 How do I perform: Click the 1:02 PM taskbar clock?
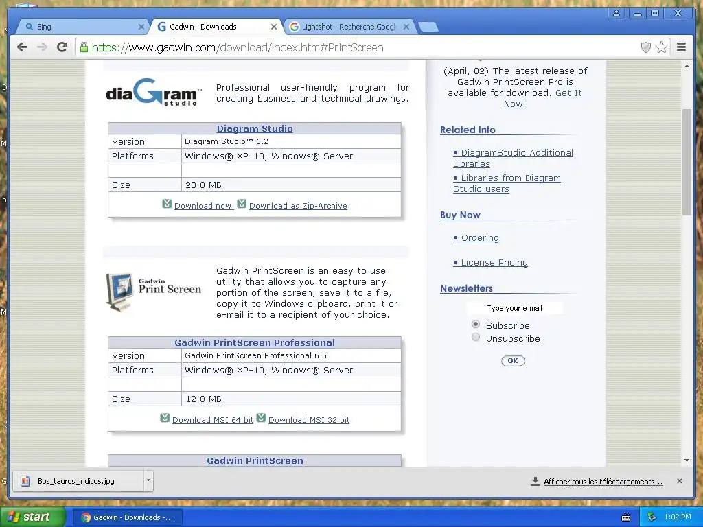coord(678,517)
